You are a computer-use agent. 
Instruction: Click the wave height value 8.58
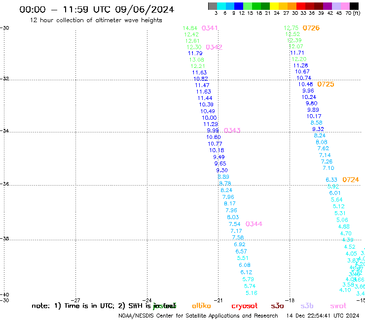tap(317, 123)
